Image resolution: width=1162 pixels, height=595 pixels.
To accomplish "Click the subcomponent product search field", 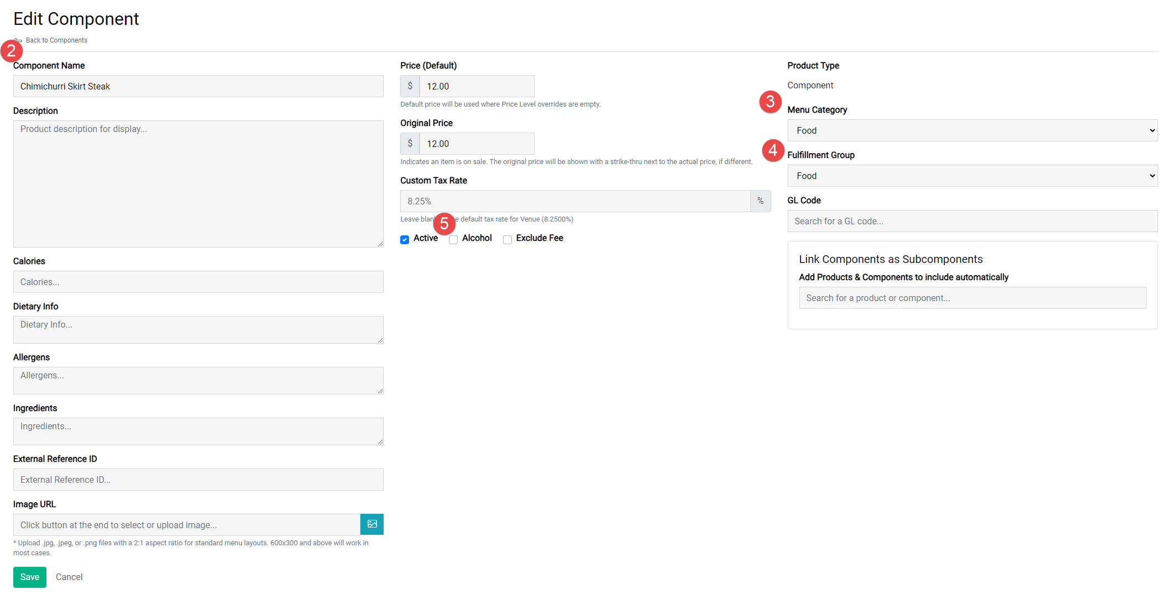I will pyautogui.click(x=972, y=298).
